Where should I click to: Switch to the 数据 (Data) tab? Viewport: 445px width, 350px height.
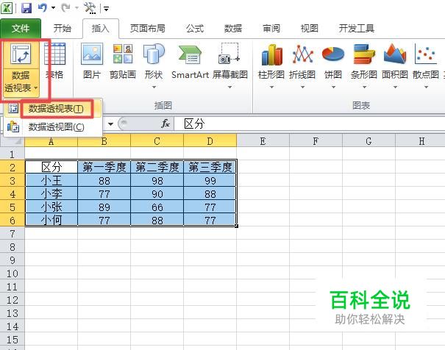pyautogui.click(x=233, y=29)
